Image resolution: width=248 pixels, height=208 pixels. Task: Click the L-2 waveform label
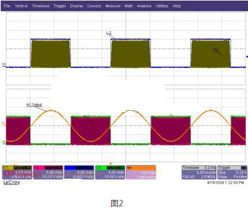(x=109, y=33)
